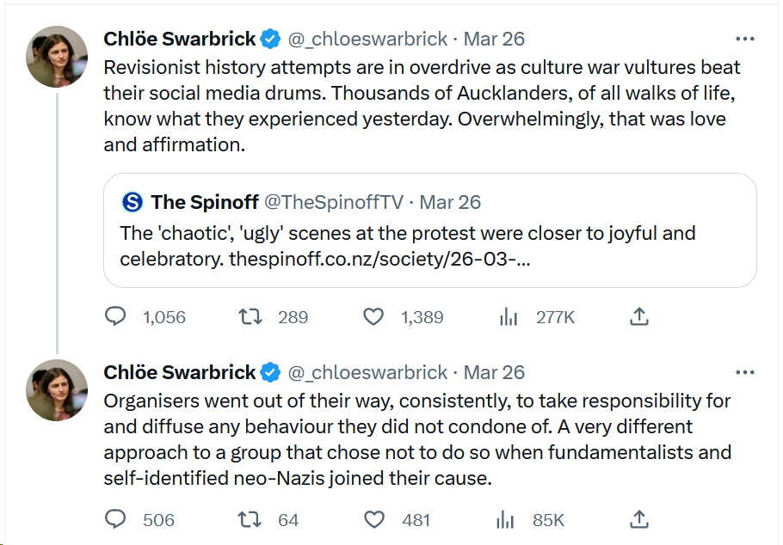Like the first tweet with 1,389 likes
783x545 pixels.
[373, 317]
